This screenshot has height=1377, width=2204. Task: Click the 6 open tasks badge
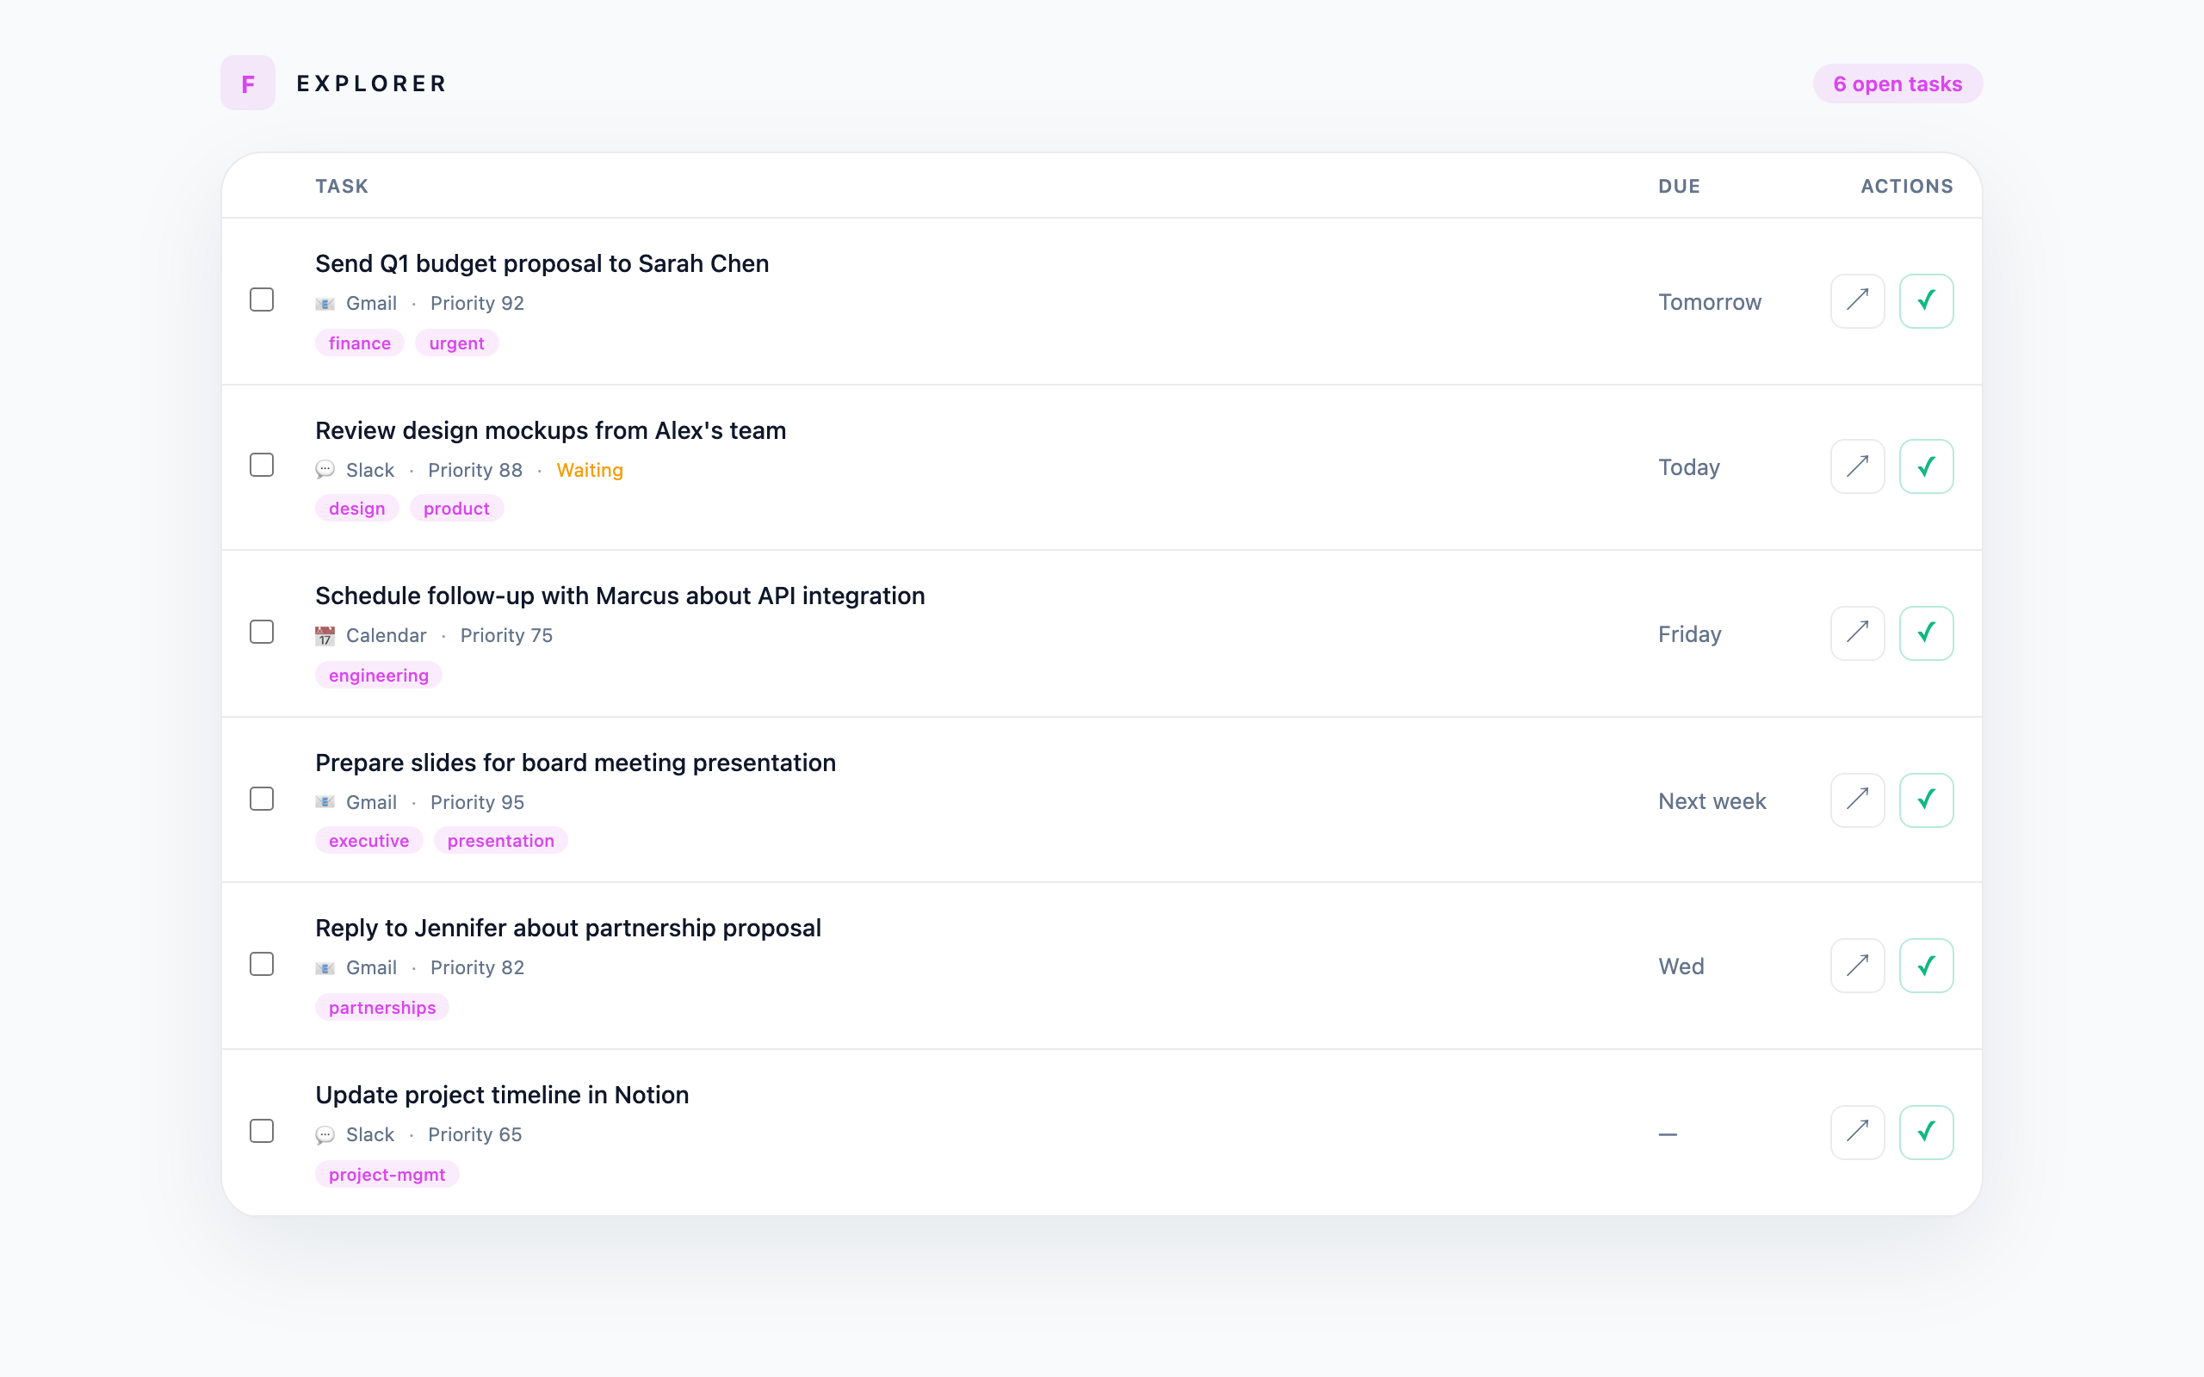pyautogui.click(x=1898, y=83)
